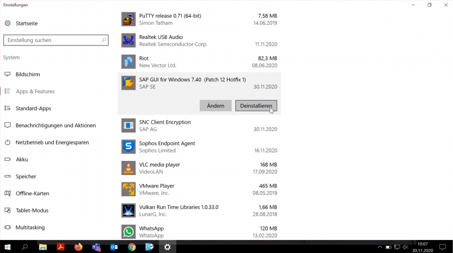Click the Sophos Endpoint Agent shield icon

(129, 147)
